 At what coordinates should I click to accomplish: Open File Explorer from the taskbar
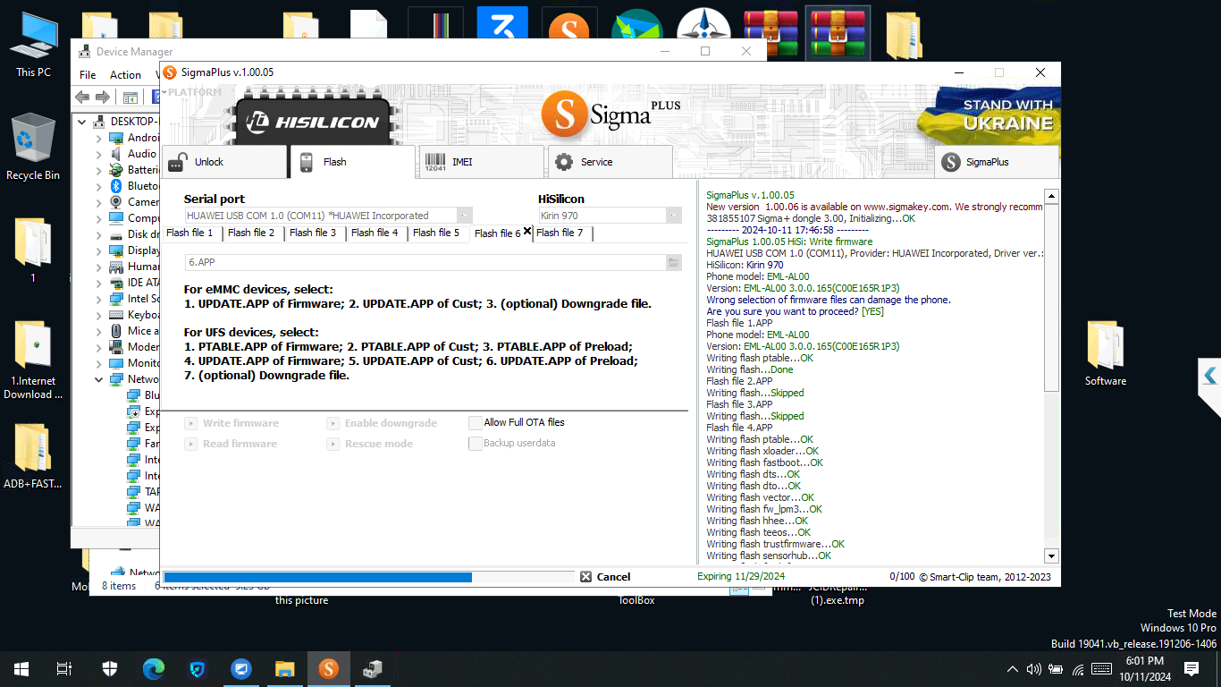tap(284, 668)
